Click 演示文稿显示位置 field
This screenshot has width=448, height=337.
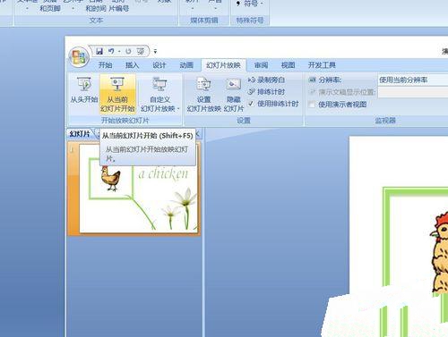pos(413,92)
